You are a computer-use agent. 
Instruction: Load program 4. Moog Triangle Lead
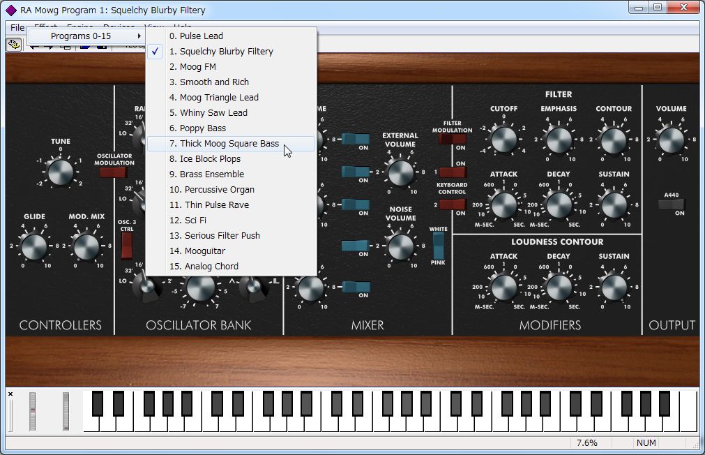(x=231, y=97)
